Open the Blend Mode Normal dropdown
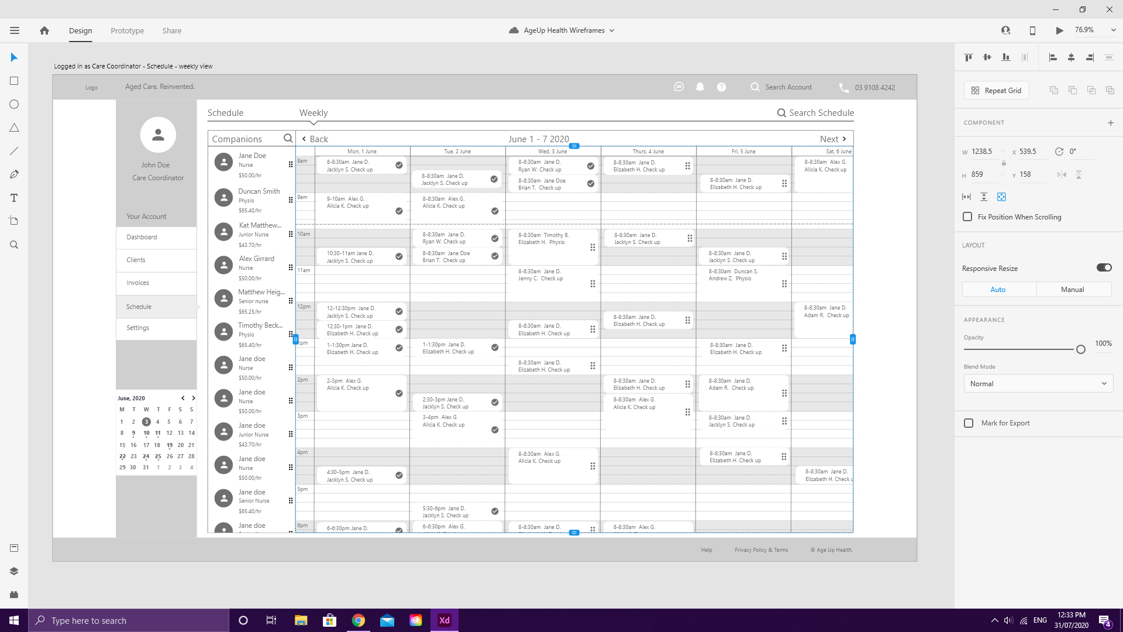The height and width of the screenshot is (632, 1123). coord(1038,384)
